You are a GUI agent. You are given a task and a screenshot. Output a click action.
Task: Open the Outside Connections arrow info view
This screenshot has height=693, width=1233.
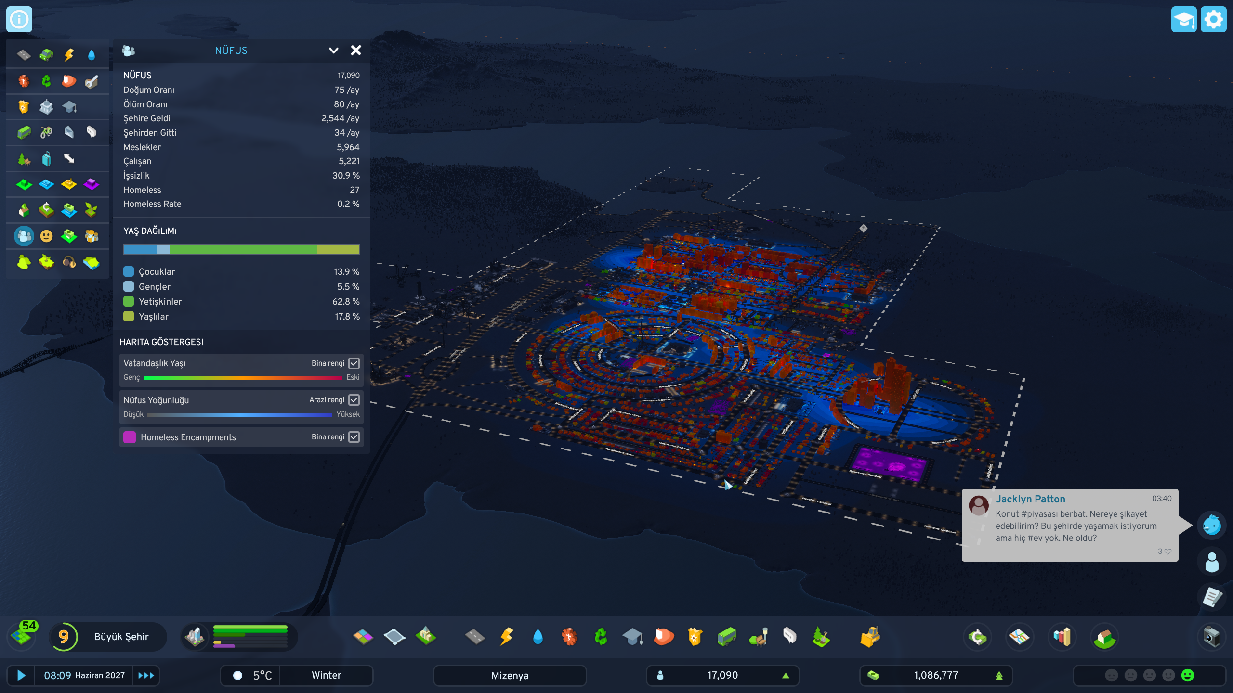pos(69,158)
